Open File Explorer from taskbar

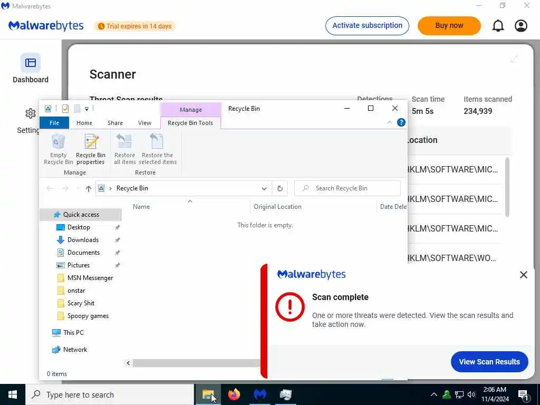point(208,394)
